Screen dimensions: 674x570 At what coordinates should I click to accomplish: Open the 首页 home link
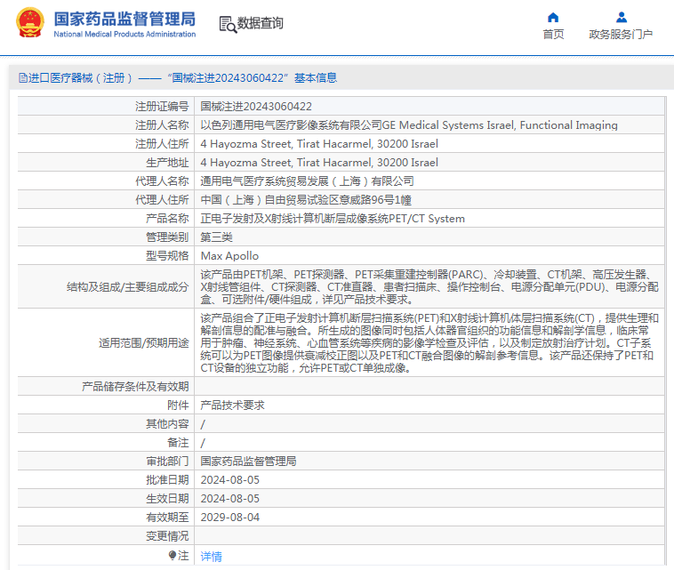click(x=553, y=34)
